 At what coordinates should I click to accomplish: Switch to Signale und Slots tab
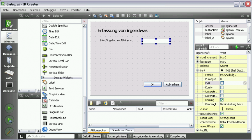pos(122,130)
